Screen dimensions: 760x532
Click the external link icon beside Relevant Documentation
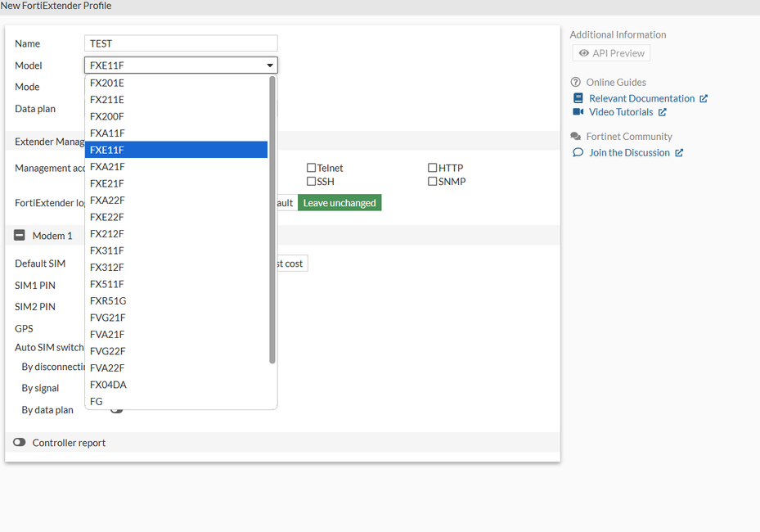click(x=704, y=98)
